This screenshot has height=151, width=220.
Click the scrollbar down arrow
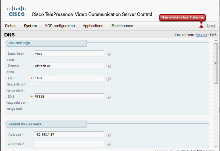point(216,146)
